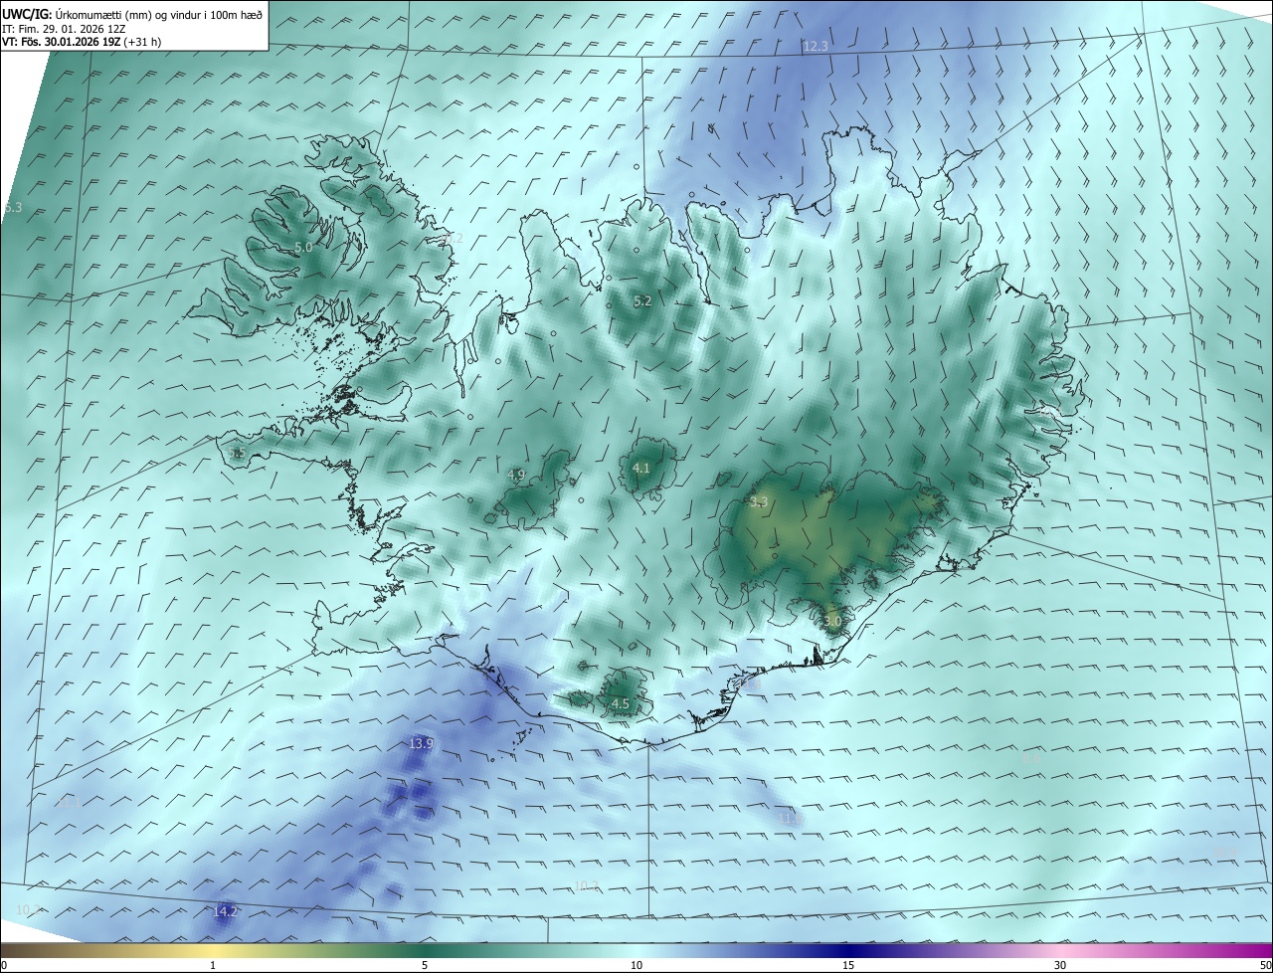1273x973 pixels.
Task: Click the legend tick label '50'
Action: [x=1265, y=965]
